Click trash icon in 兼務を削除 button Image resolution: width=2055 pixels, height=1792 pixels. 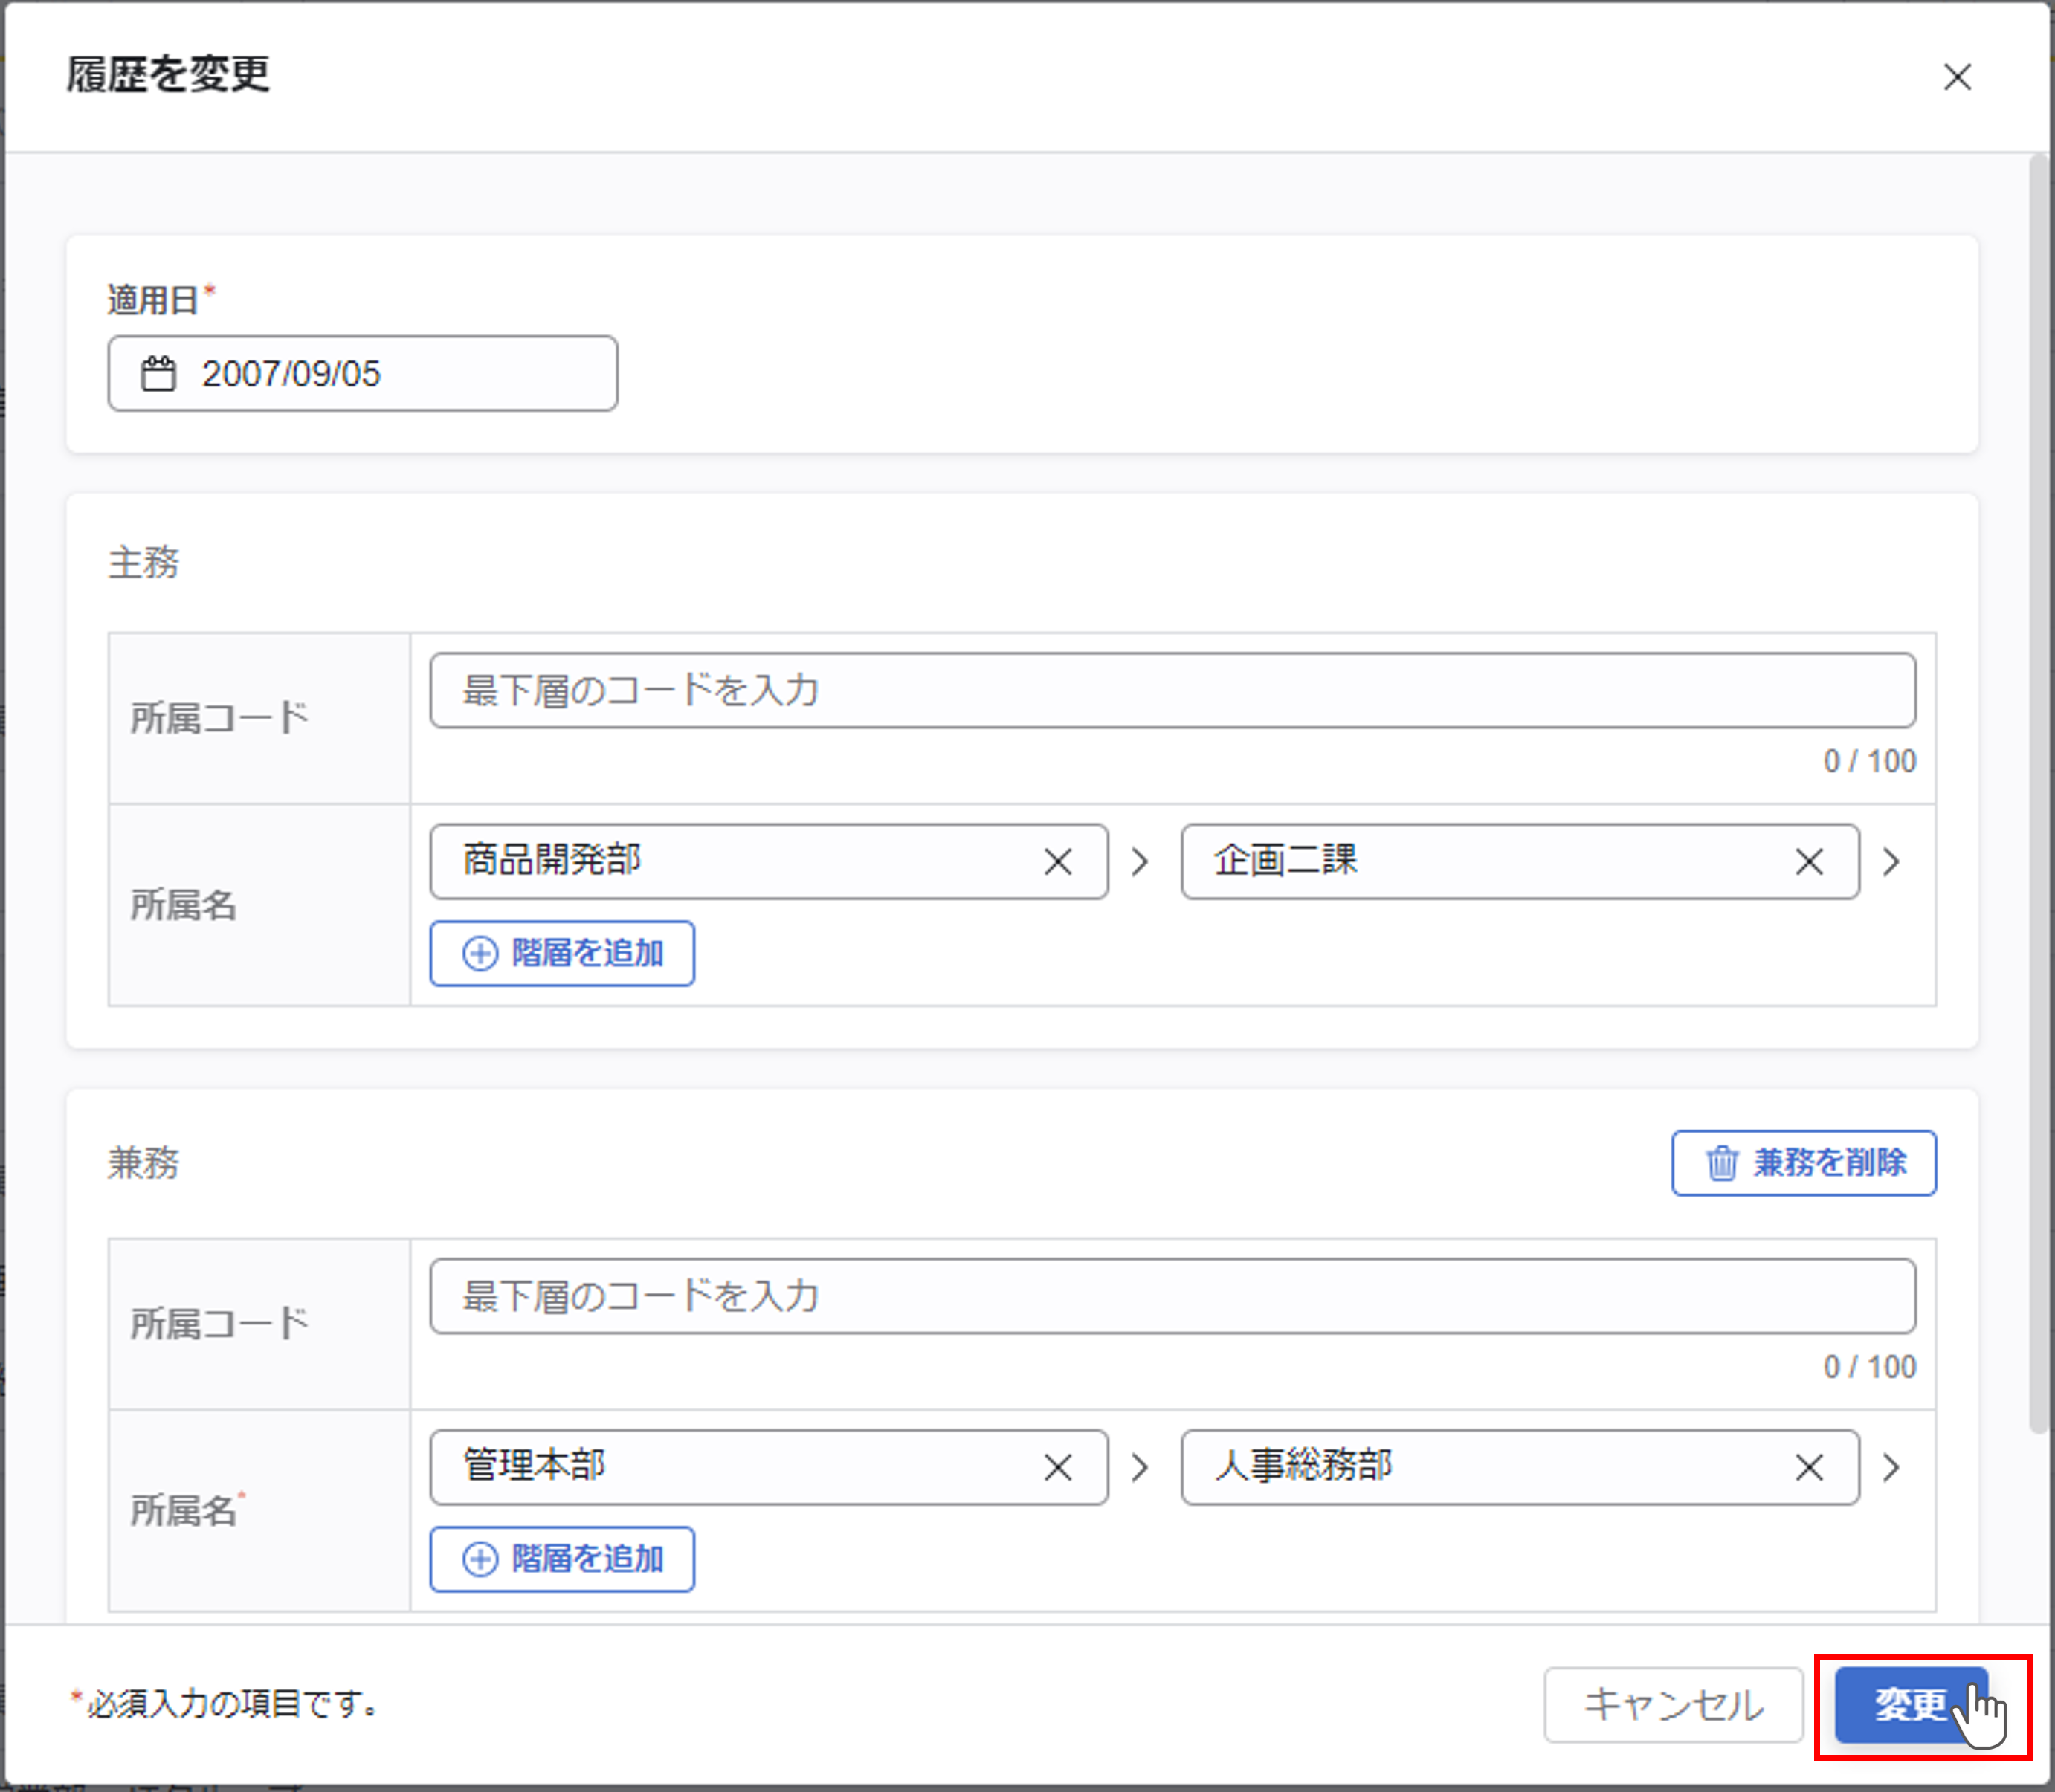[1721, 1163]
